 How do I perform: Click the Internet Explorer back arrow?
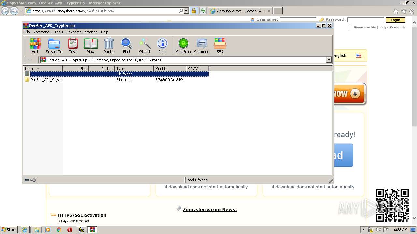[x=5, y=11]
